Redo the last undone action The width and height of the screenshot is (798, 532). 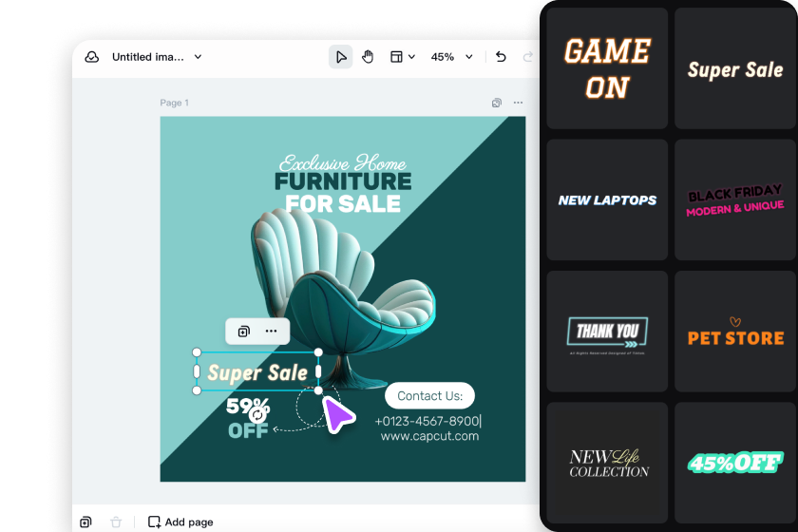point(528,56)
